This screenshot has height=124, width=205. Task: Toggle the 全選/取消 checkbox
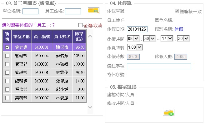coord(80,25)
